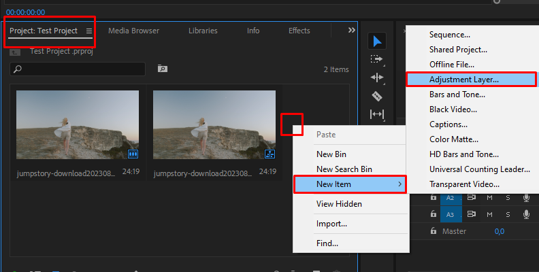Toggle sync lock icon on track A3

(x=470, y=214)
